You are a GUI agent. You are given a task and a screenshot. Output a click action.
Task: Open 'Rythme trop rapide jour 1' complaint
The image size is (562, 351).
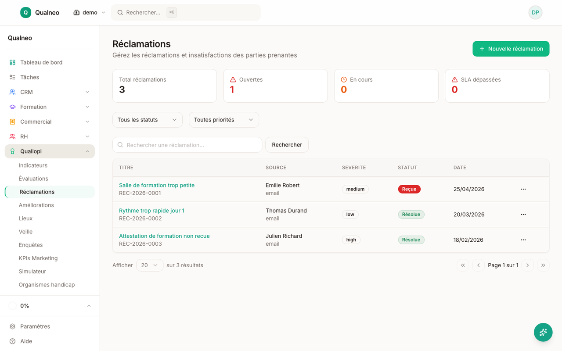(151, 211)
